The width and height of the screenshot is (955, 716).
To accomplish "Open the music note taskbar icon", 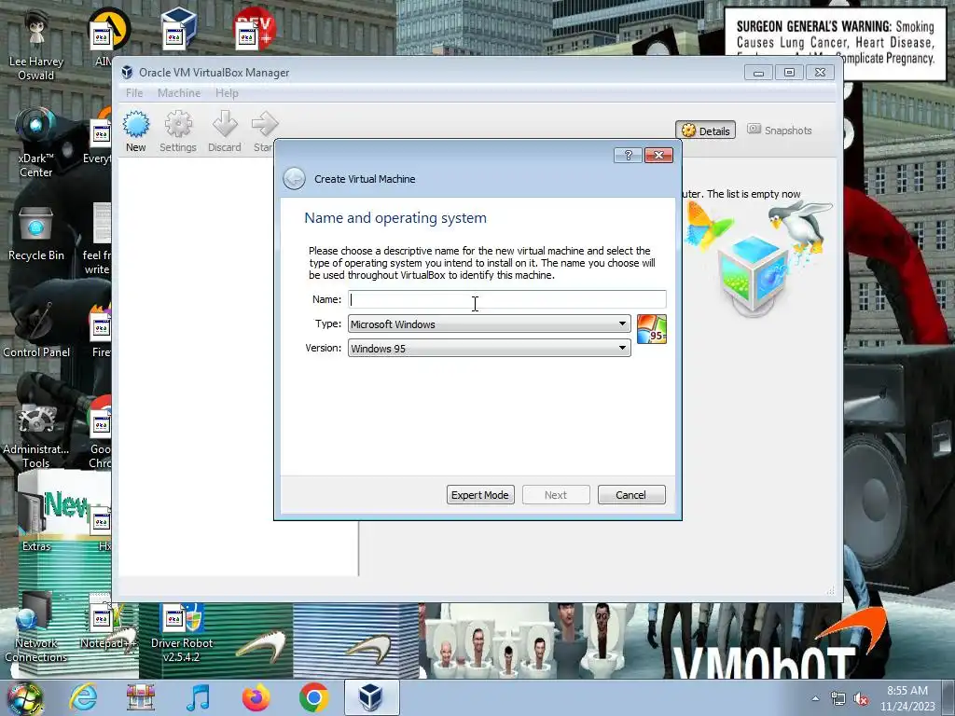I will [x=198, y=697].
